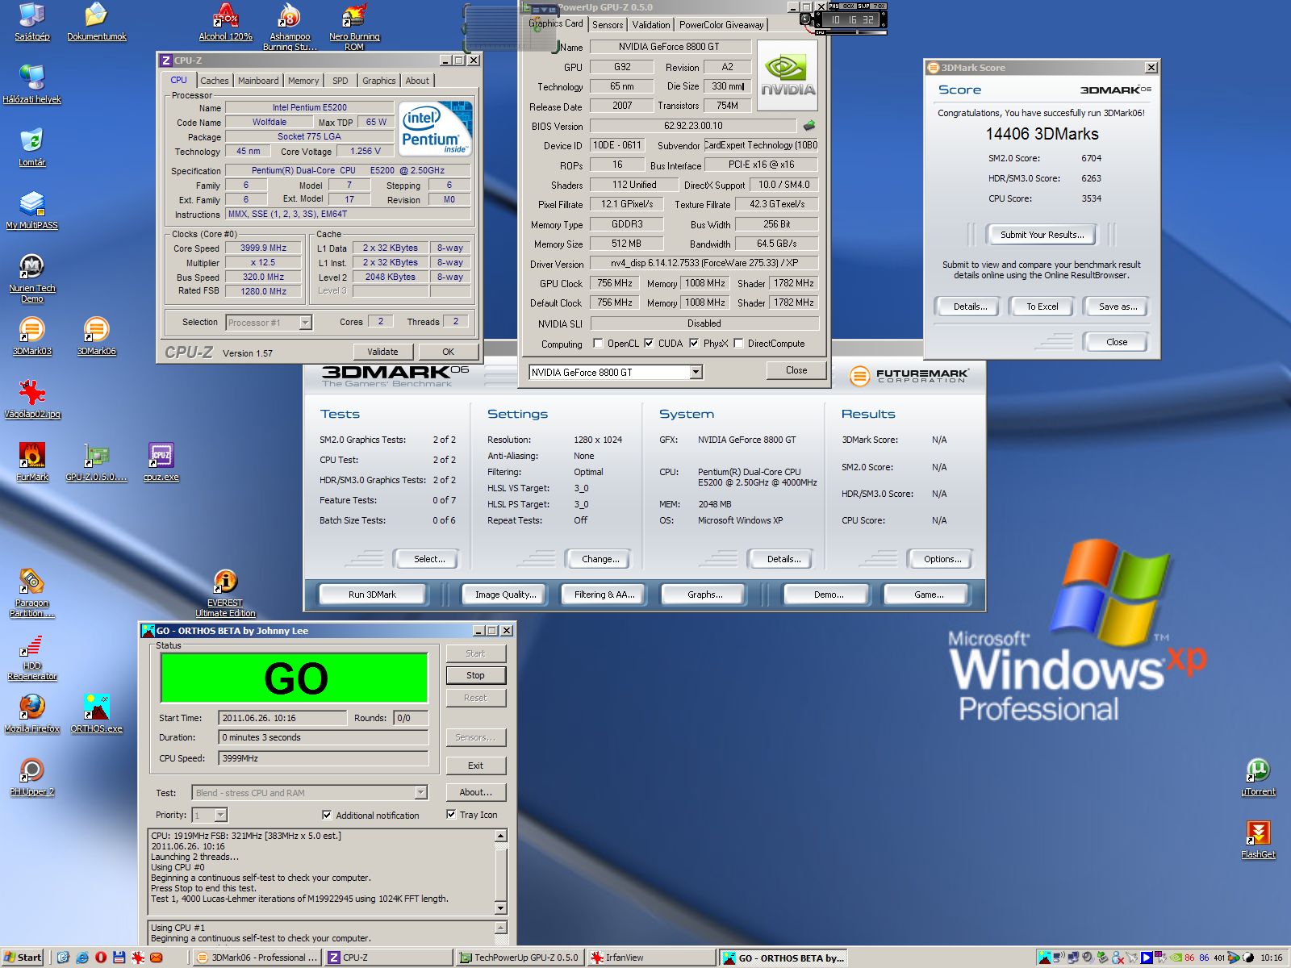Click the Graphs button in 3DMark06
Image resolution: width=1291 pixels, height=968 pixels.
point(704,595)
